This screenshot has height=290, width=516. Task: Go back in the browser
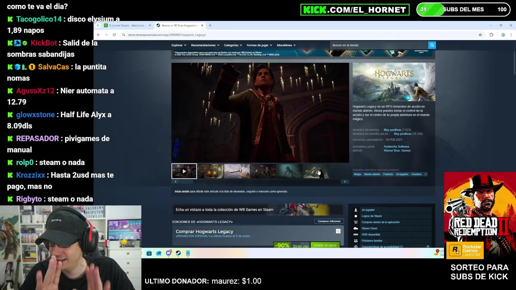click(x=98, y=35)
